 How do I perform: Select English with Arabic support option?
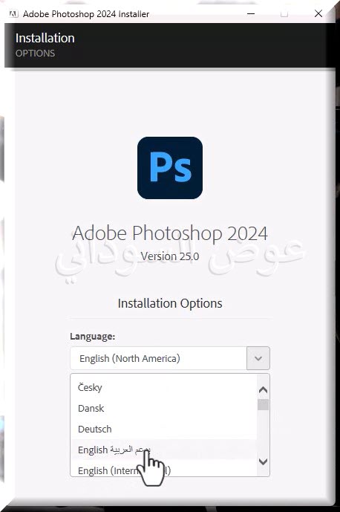point(164,450)
